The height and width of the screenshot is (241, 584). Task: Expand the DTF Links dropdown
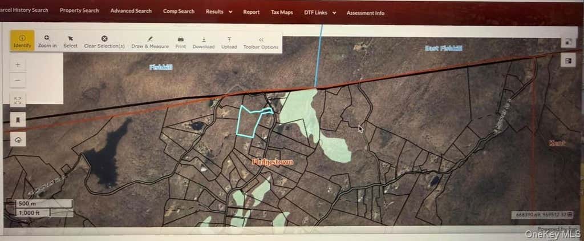pyautogui.click(x=320, y=13)
